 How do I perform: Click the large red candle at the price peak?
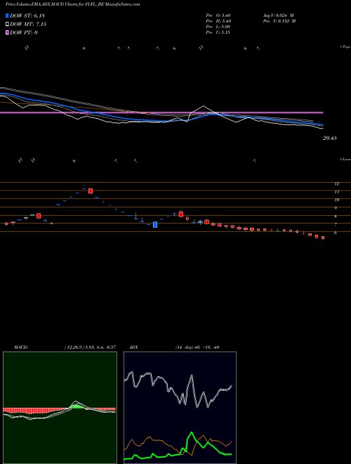[x=91, y=191]
